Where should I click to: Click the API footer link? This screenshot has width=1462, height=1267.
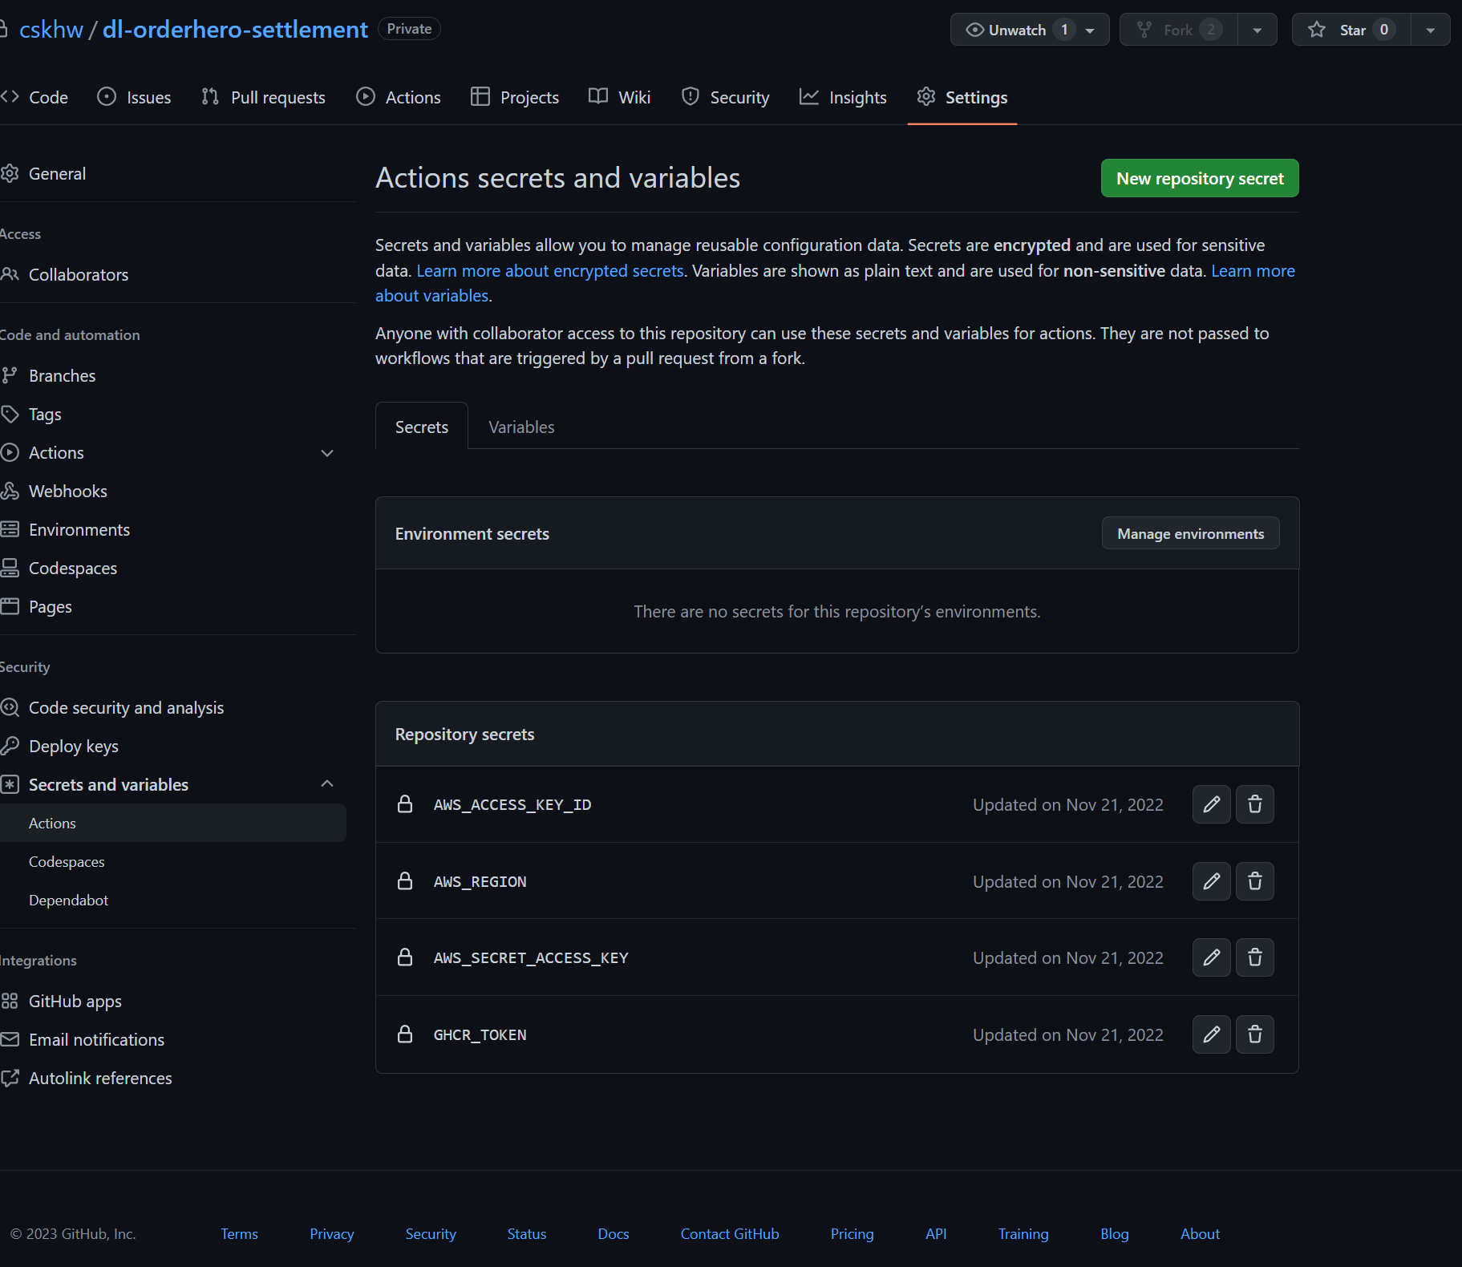tap(936, 1233)
